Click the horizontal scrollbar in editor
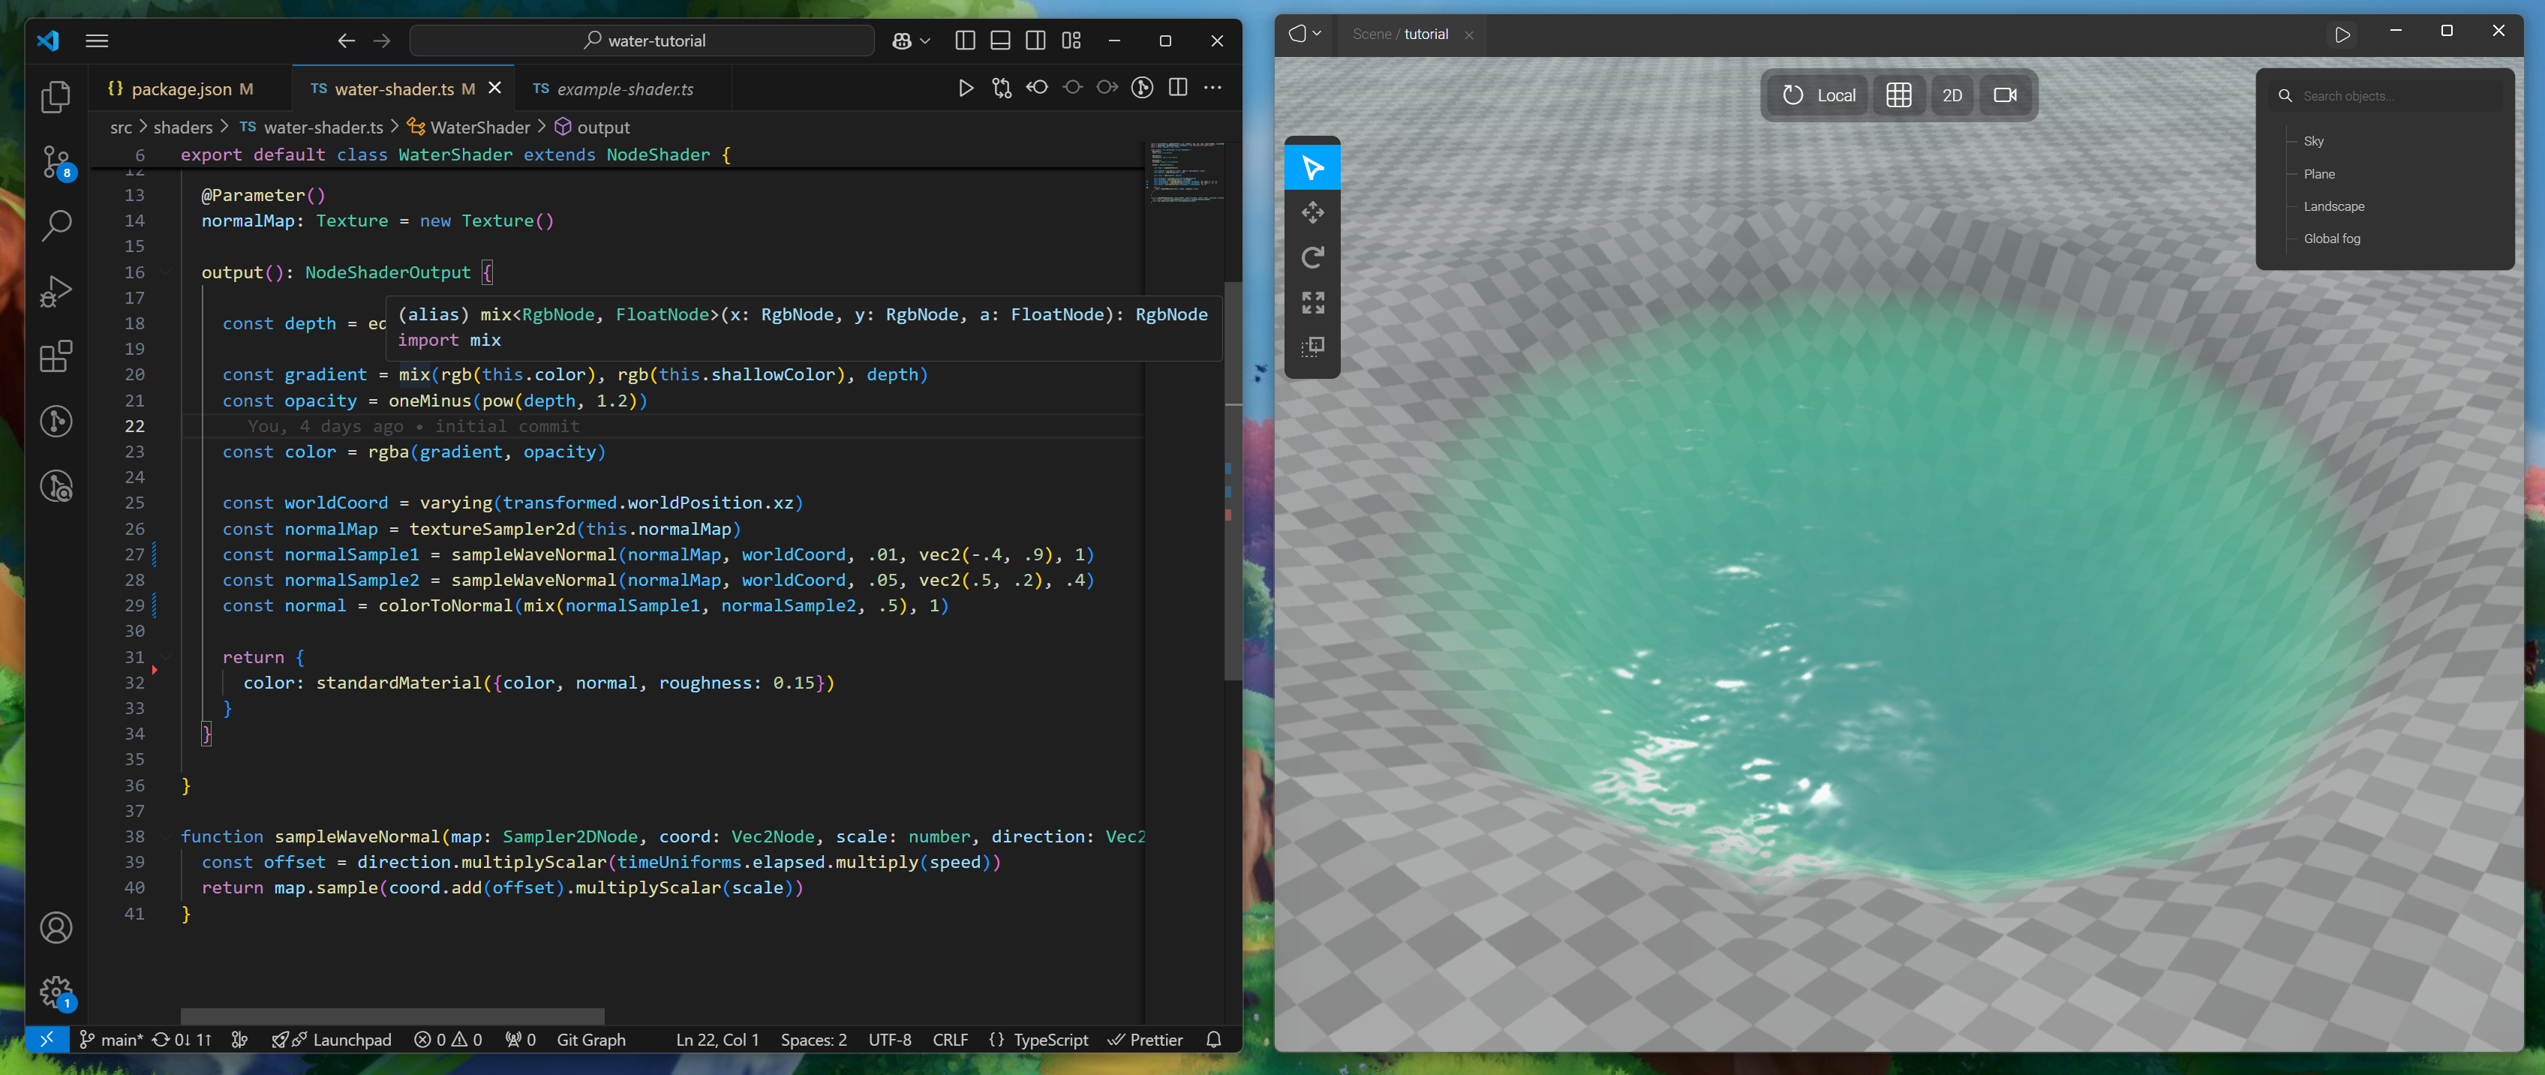The width and height of the screenshot is (2545, 1075). coord(392,1016)
